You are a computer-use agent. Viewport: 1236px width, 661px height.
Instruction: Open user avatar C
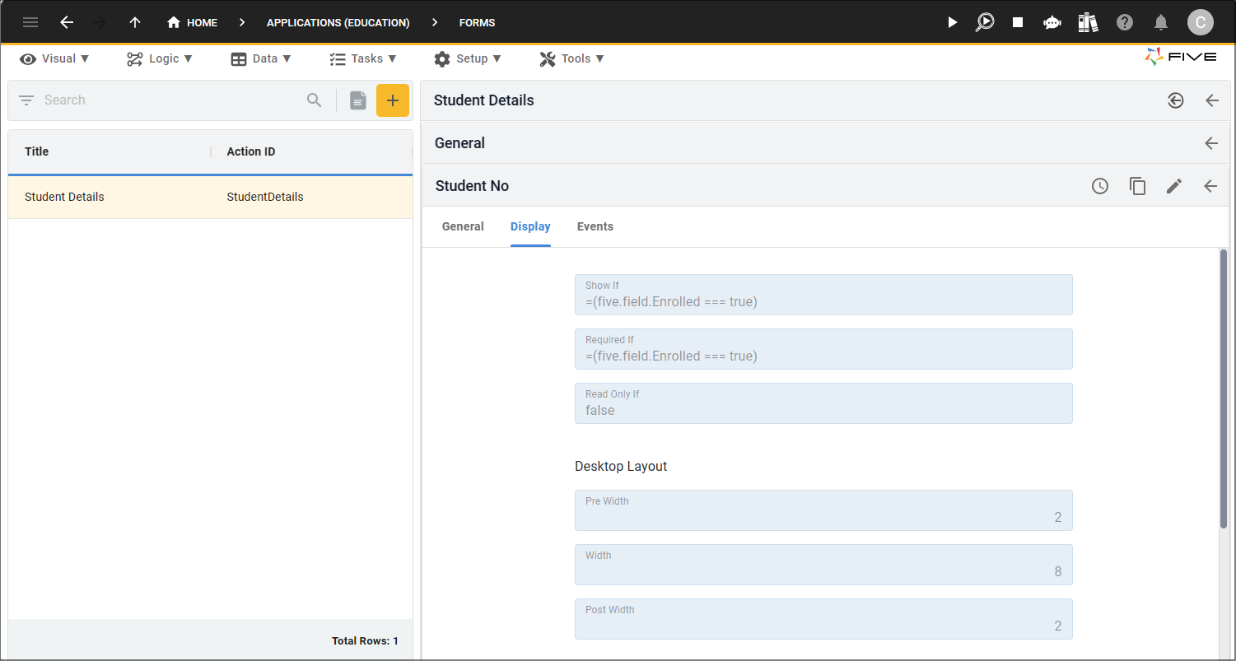click(x=1200, y=22)
